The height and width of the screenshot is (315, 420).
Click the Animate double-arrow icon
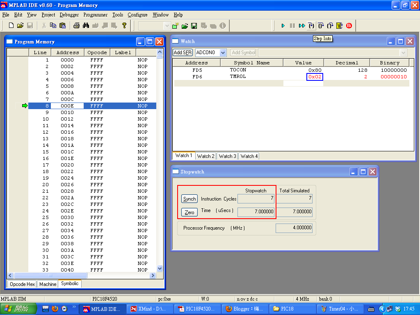point(302,26)
